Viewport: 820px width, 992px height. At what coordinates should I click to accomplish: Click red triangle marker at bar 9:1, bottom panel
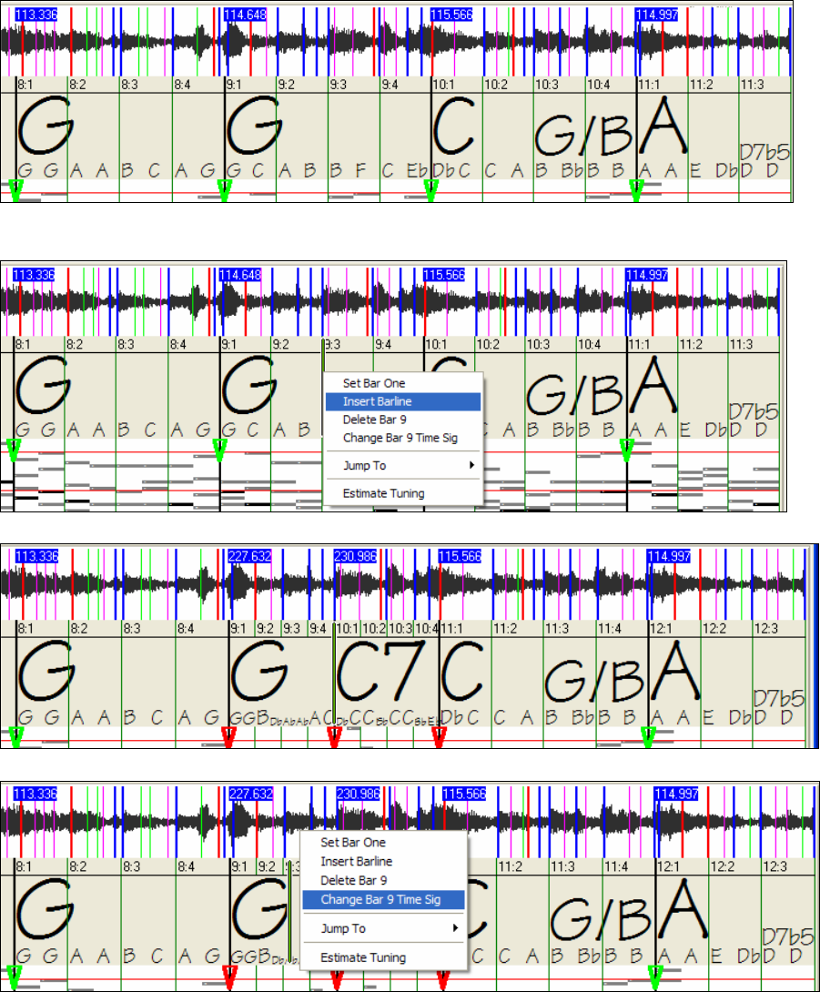(230, 977)
